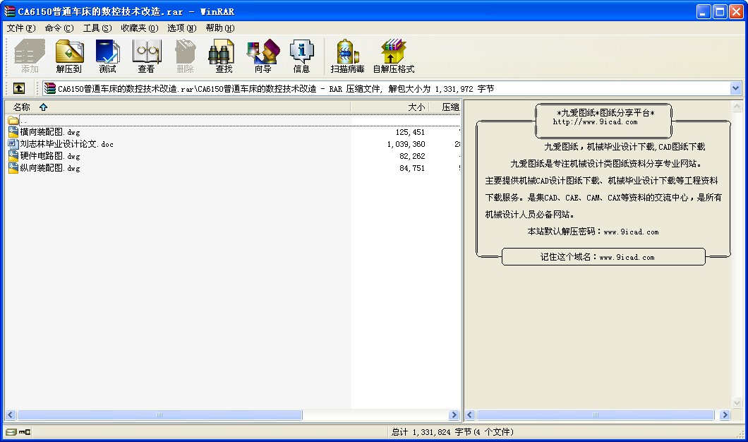748x442 pixels.
Task: Click the Word icon of 刘志林毕业设计论文.doc
Action: click(13, 143)
